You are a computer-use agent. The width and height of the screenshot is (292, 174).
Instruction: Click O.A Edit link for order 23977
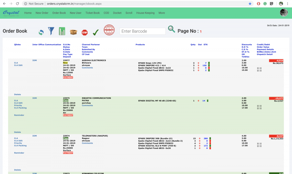coord(18,65)
